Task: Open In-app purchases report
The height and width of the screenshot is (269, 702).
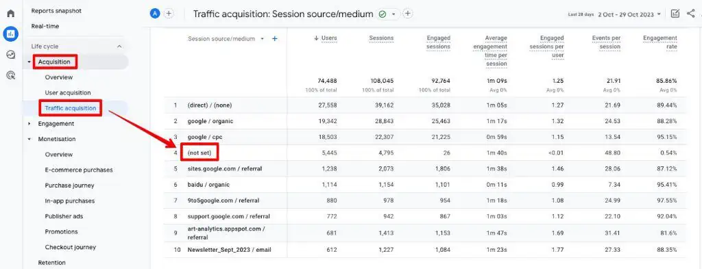Action: click(x=70, y=201)
